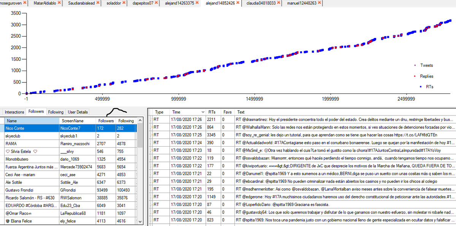The height and width of the screenshot is (226, 456).
Task: Click the followers table scrollbar up arrow
Action: point(140,120)
